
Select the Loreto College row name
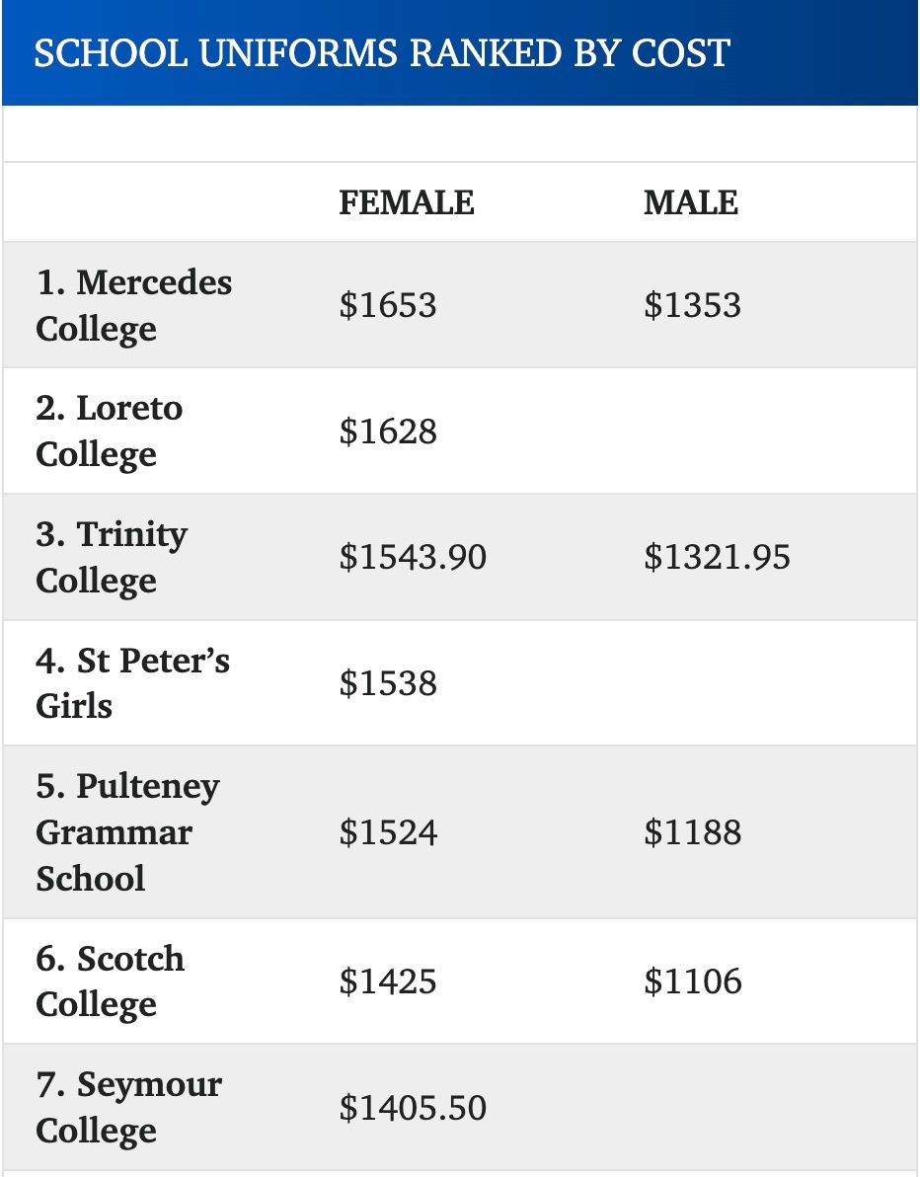(109, 431)
